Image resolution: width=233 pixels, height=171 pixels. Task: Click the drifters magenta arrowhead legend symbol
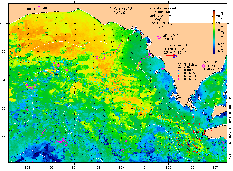click(159, 38)
